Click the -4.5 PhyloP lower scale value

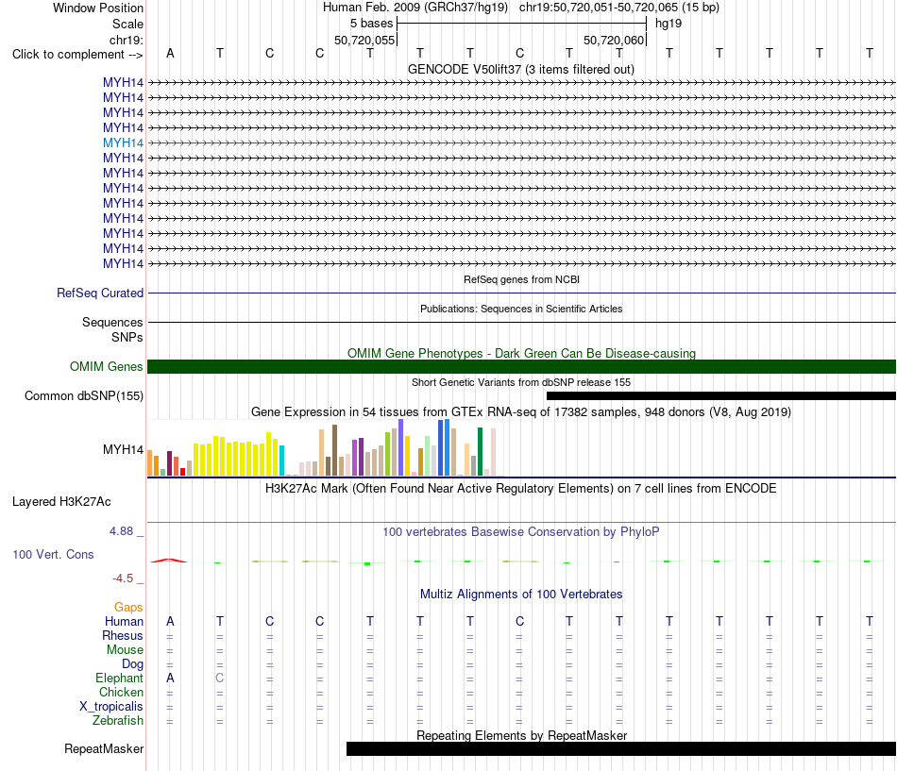[x=123, y=578]
